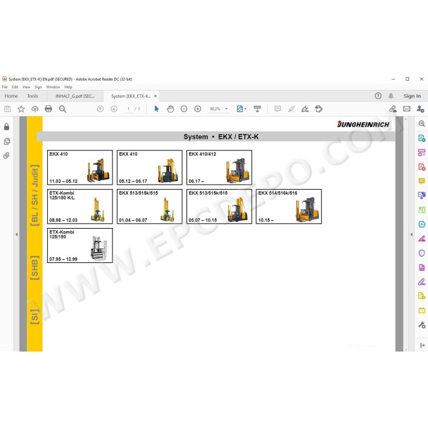This screenshot has height=428, width=428.
Task: Click right-pane search zoom icon
Action: pyautogui.click(x=421, y=124)
